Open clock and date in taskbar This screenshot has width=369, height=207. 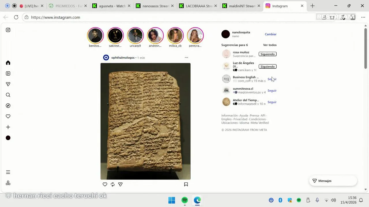coord(348,200)
